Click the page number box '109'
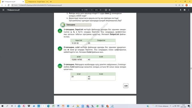192x108 pixels. click(x=126, y=86)
